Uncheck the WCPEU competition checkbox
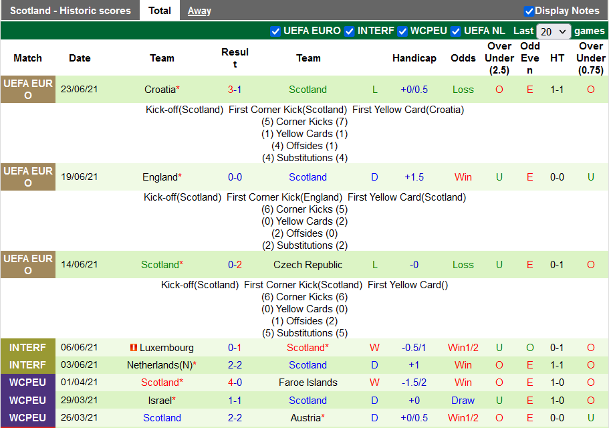 402,31
